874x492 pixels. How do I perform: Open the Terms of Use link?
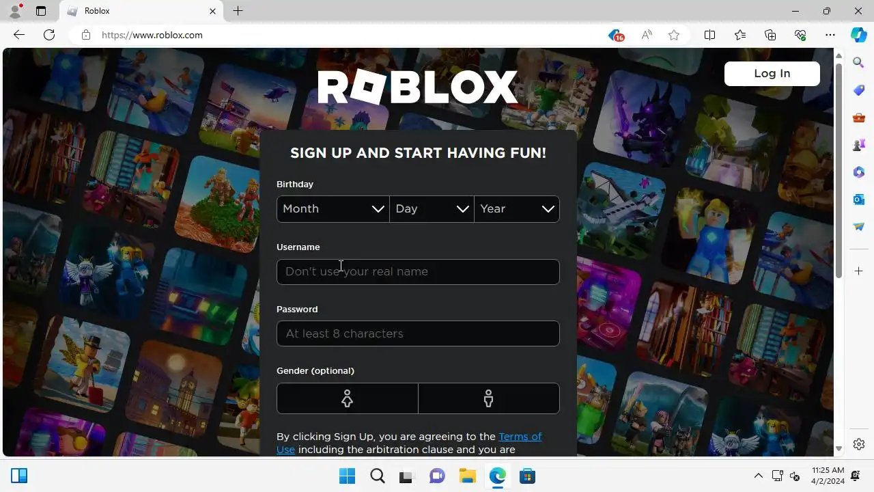click(408, 443)
